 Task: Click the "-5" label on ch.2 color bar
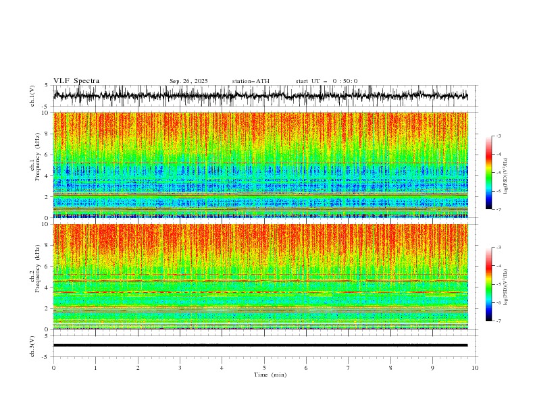pos(499,284)
